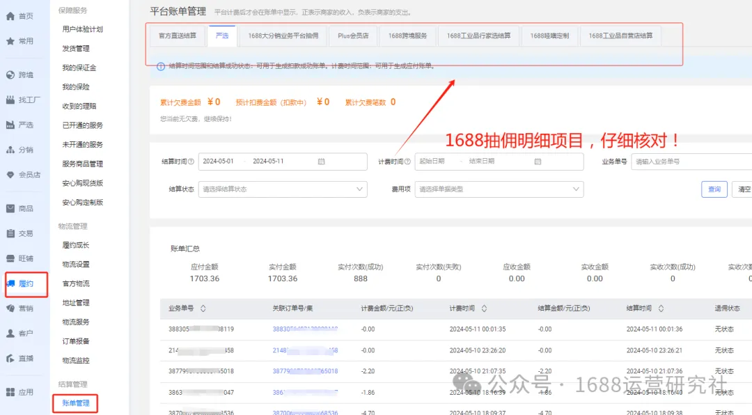The image size is (752, 415).
Task: Click the 计费时间 calendar icon
Action: [x=538, y=162]
